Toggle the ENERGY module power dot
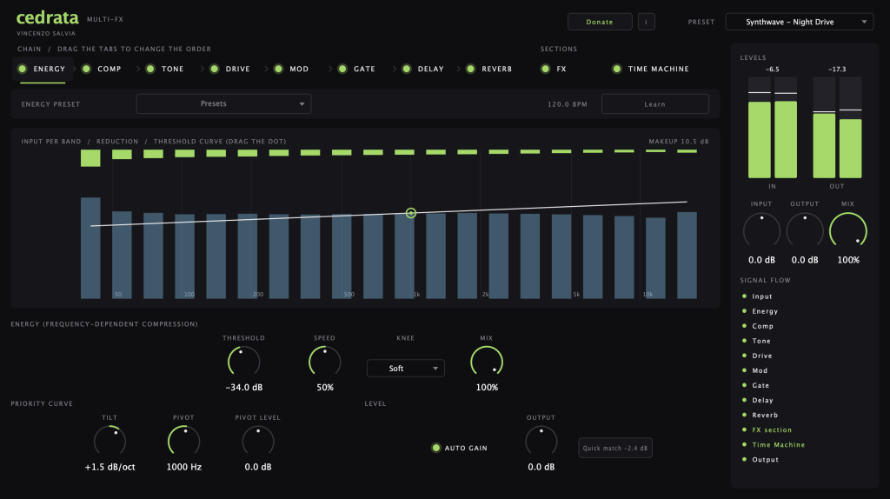This screenshot has height=499, width=890. click(x=22, y=69)
